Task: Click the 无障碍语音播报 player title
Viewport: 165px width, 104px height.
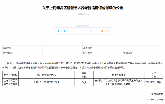Action: 82,26
